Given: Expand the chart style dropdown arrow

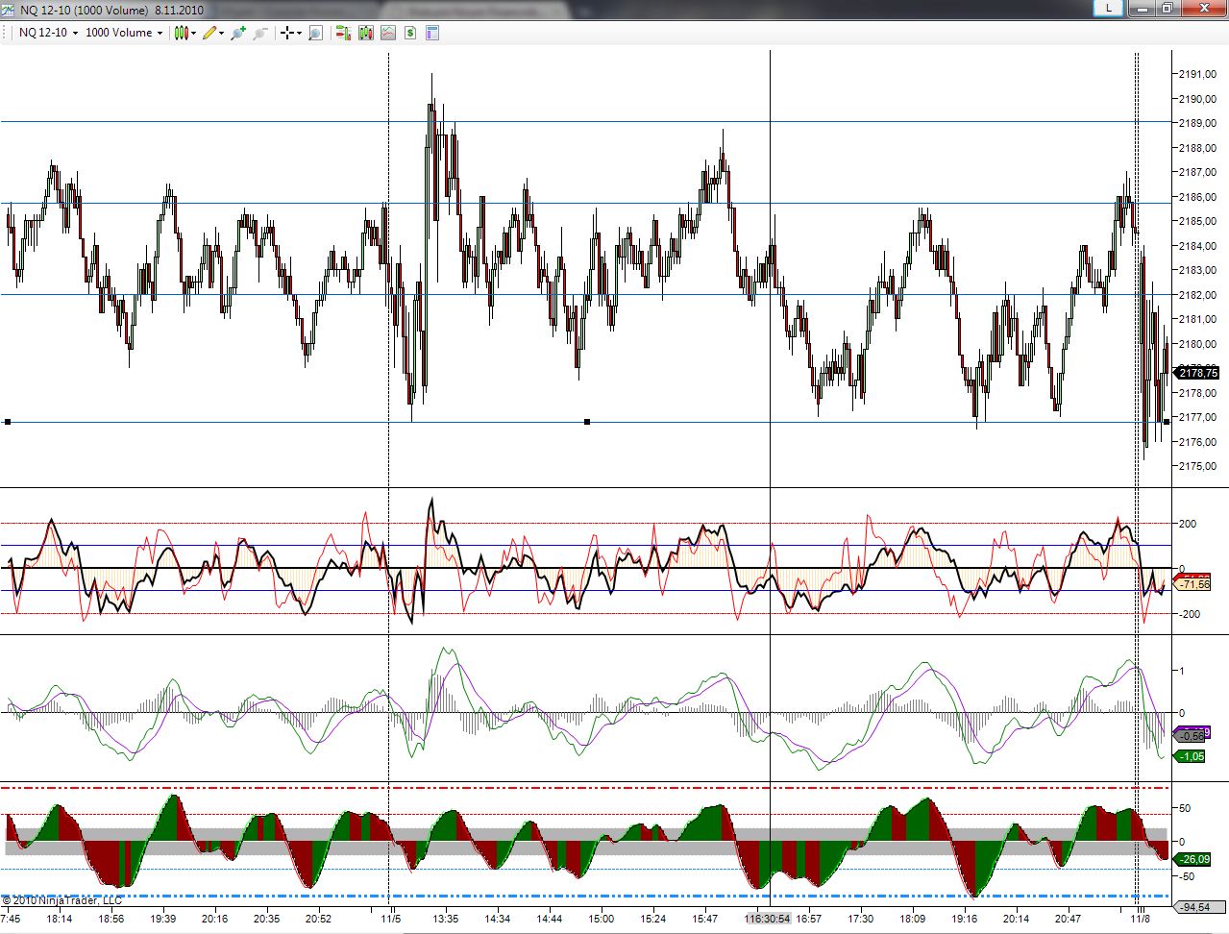Looking at the screenshot, I should click(194, 33).
